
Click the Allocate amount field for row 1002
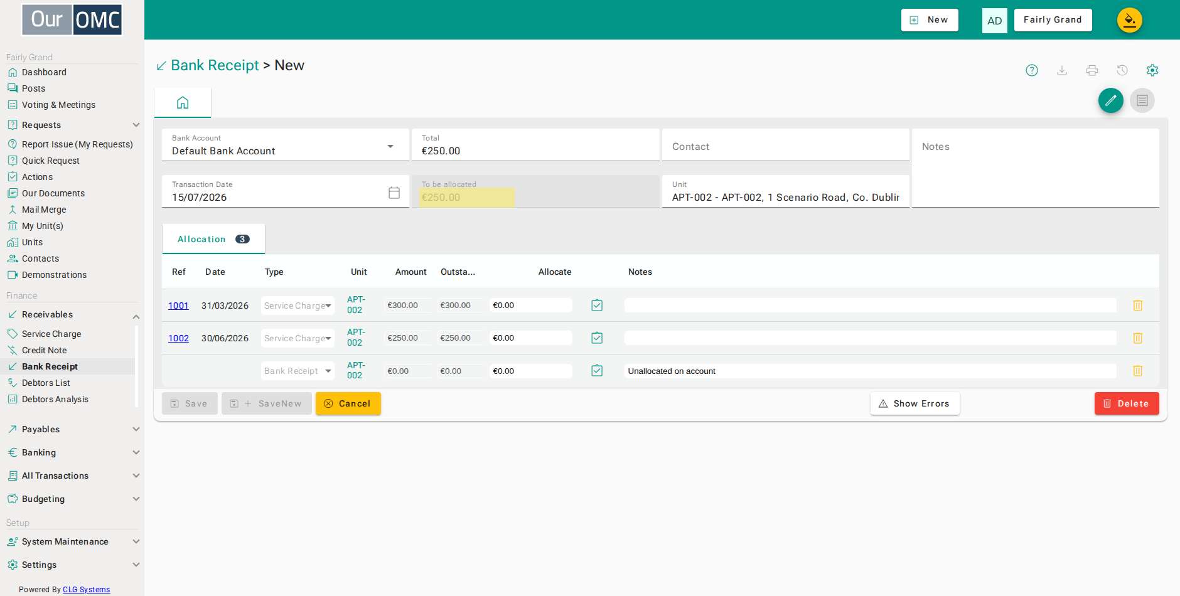click(531, 338)
